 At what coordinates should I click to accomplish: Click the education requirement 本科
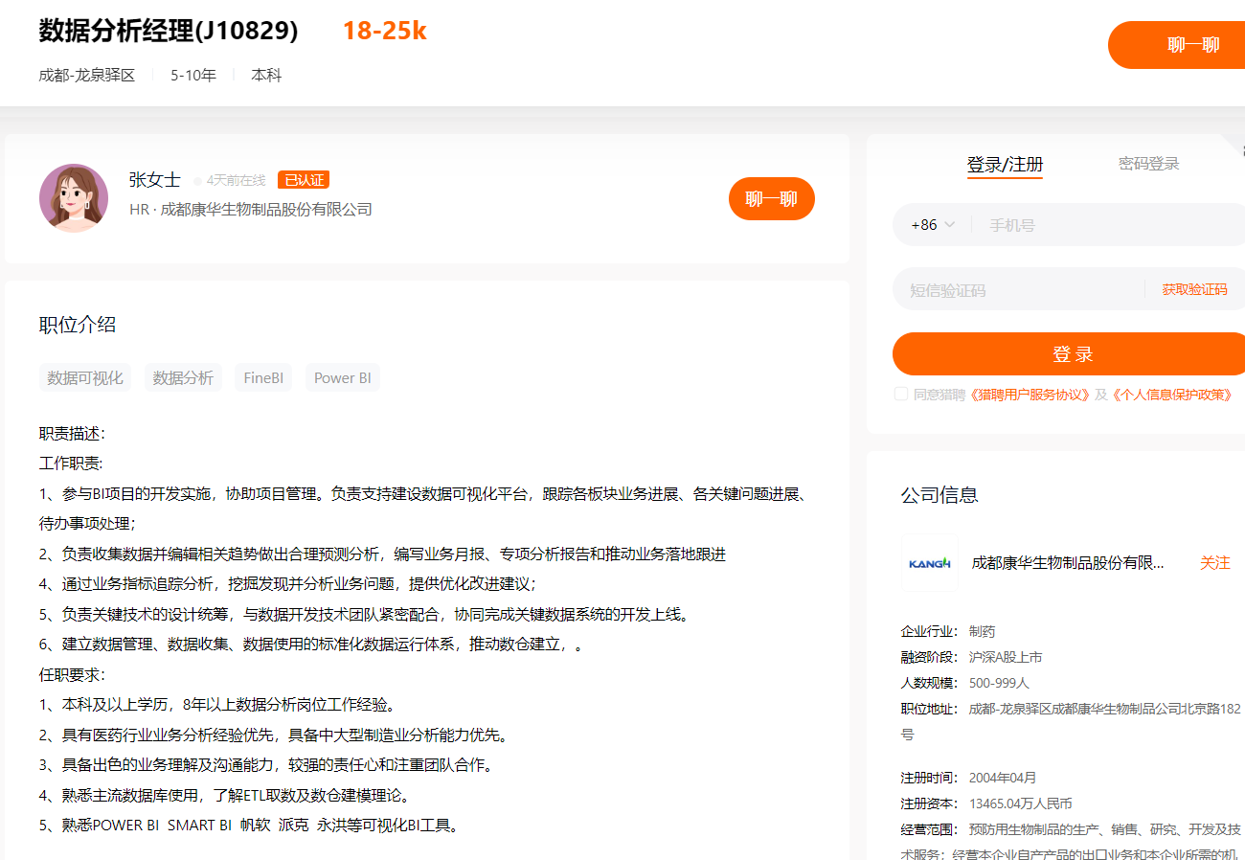pos(266,75)
